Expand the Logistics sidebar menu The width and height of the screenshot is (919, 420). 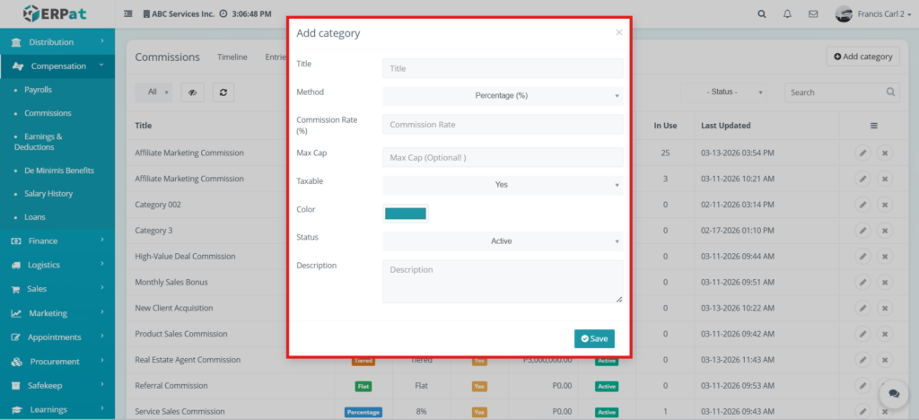pyautogui.click(x=57, y=265)
